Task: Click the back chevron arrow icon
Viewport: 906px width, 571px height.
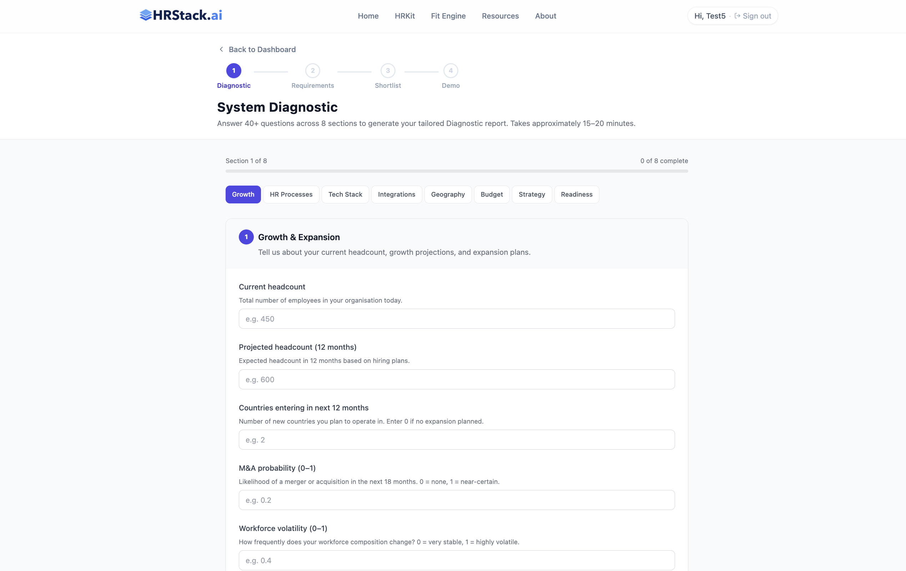Action: (221, 49)
